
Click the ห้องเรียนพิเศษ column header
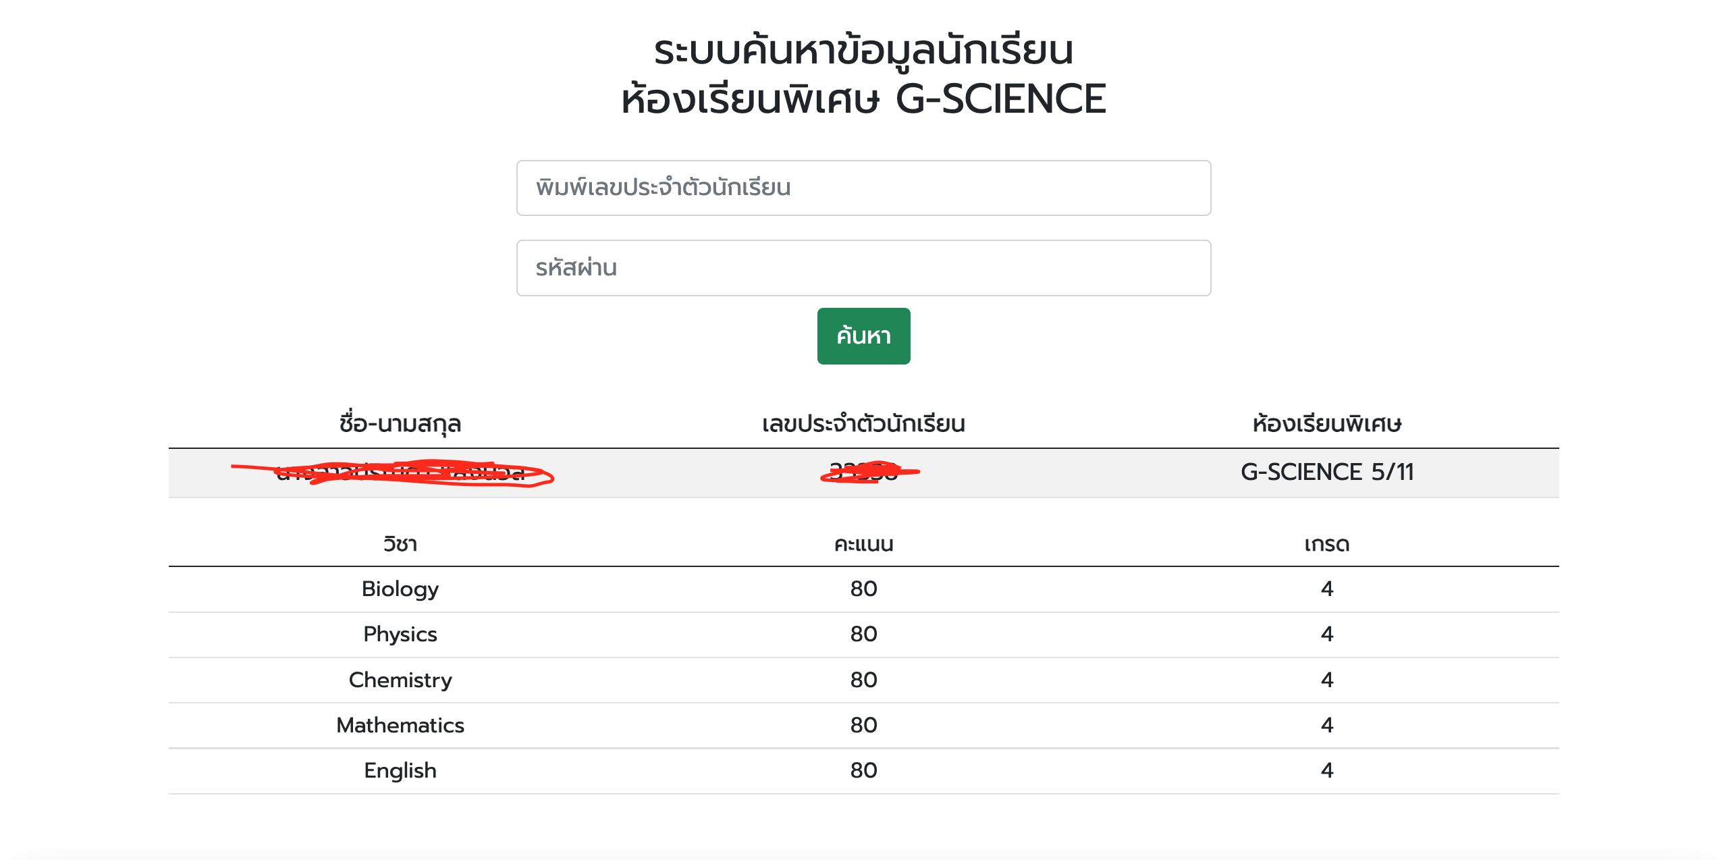coord(1326,424)
